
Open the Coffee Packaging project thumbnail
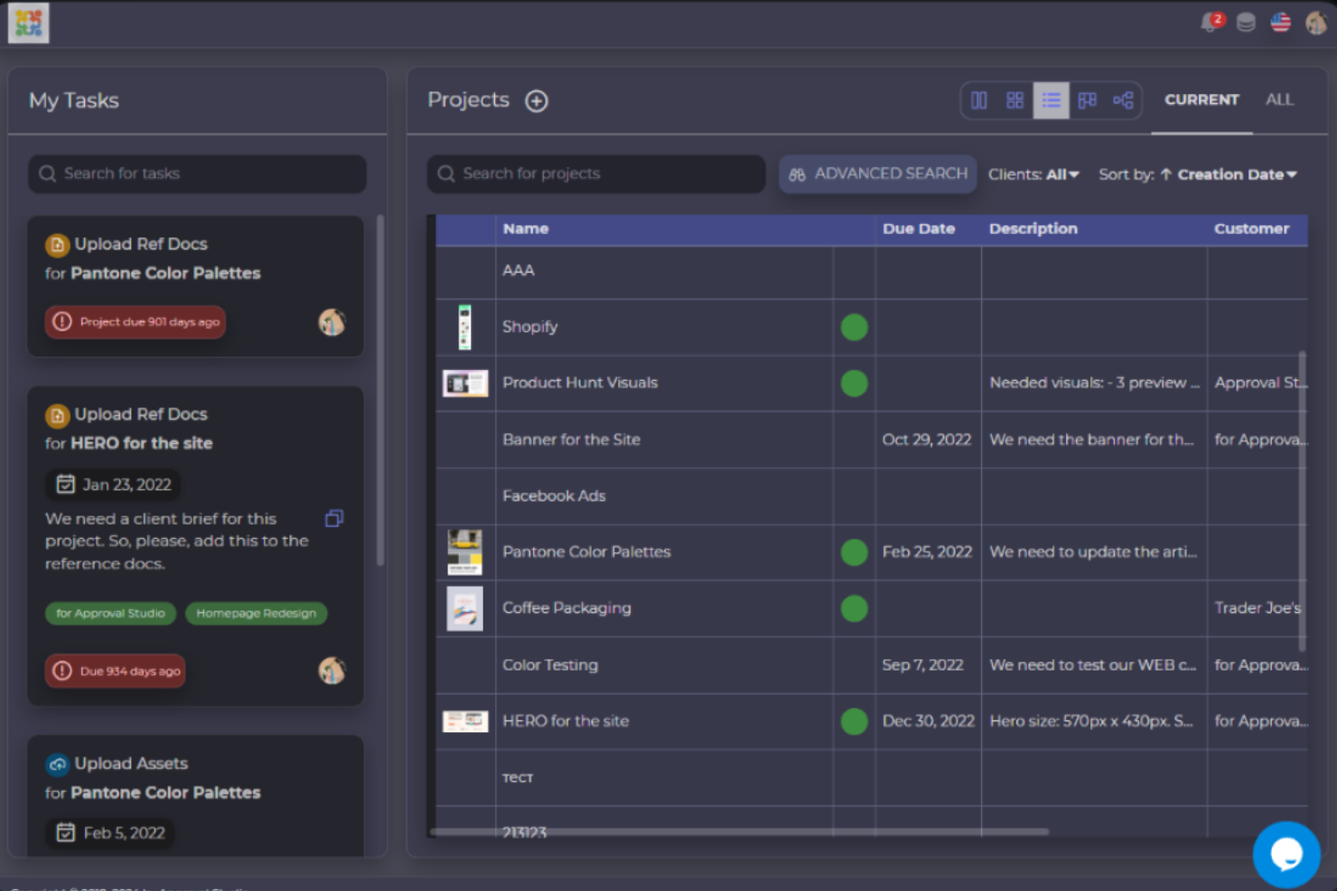[465, 608]
